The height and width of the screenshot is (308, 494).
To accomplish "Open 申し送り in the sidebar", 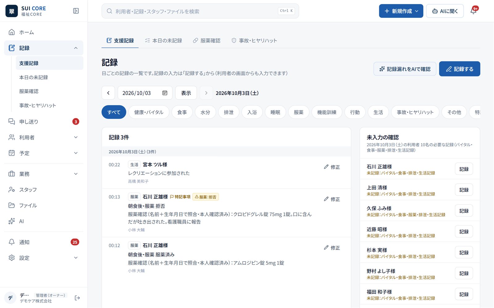I will (x=44, y=122).
